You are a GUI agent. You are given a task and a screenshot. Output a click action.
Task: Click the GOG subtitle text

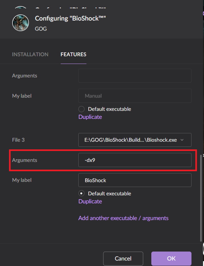tap(41, 29)
